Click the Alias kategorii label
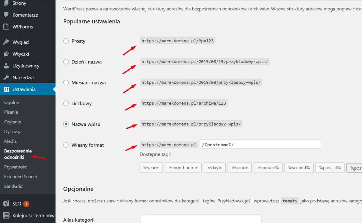 pyautogui.click(x=79, y=220)
